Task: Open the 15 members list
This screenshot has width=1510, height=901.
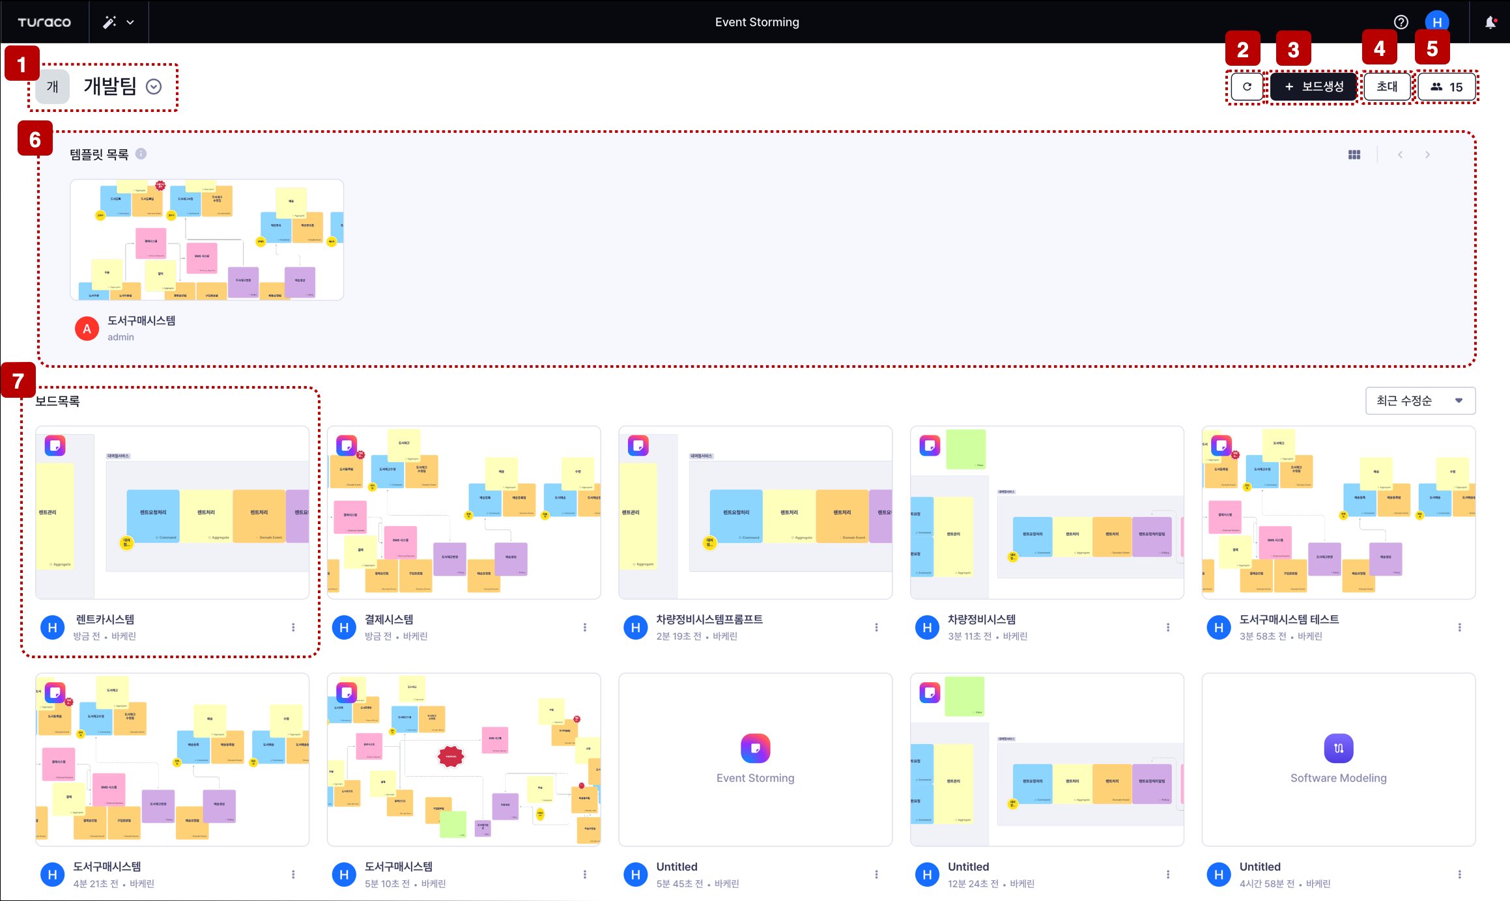Action: 1447,87
